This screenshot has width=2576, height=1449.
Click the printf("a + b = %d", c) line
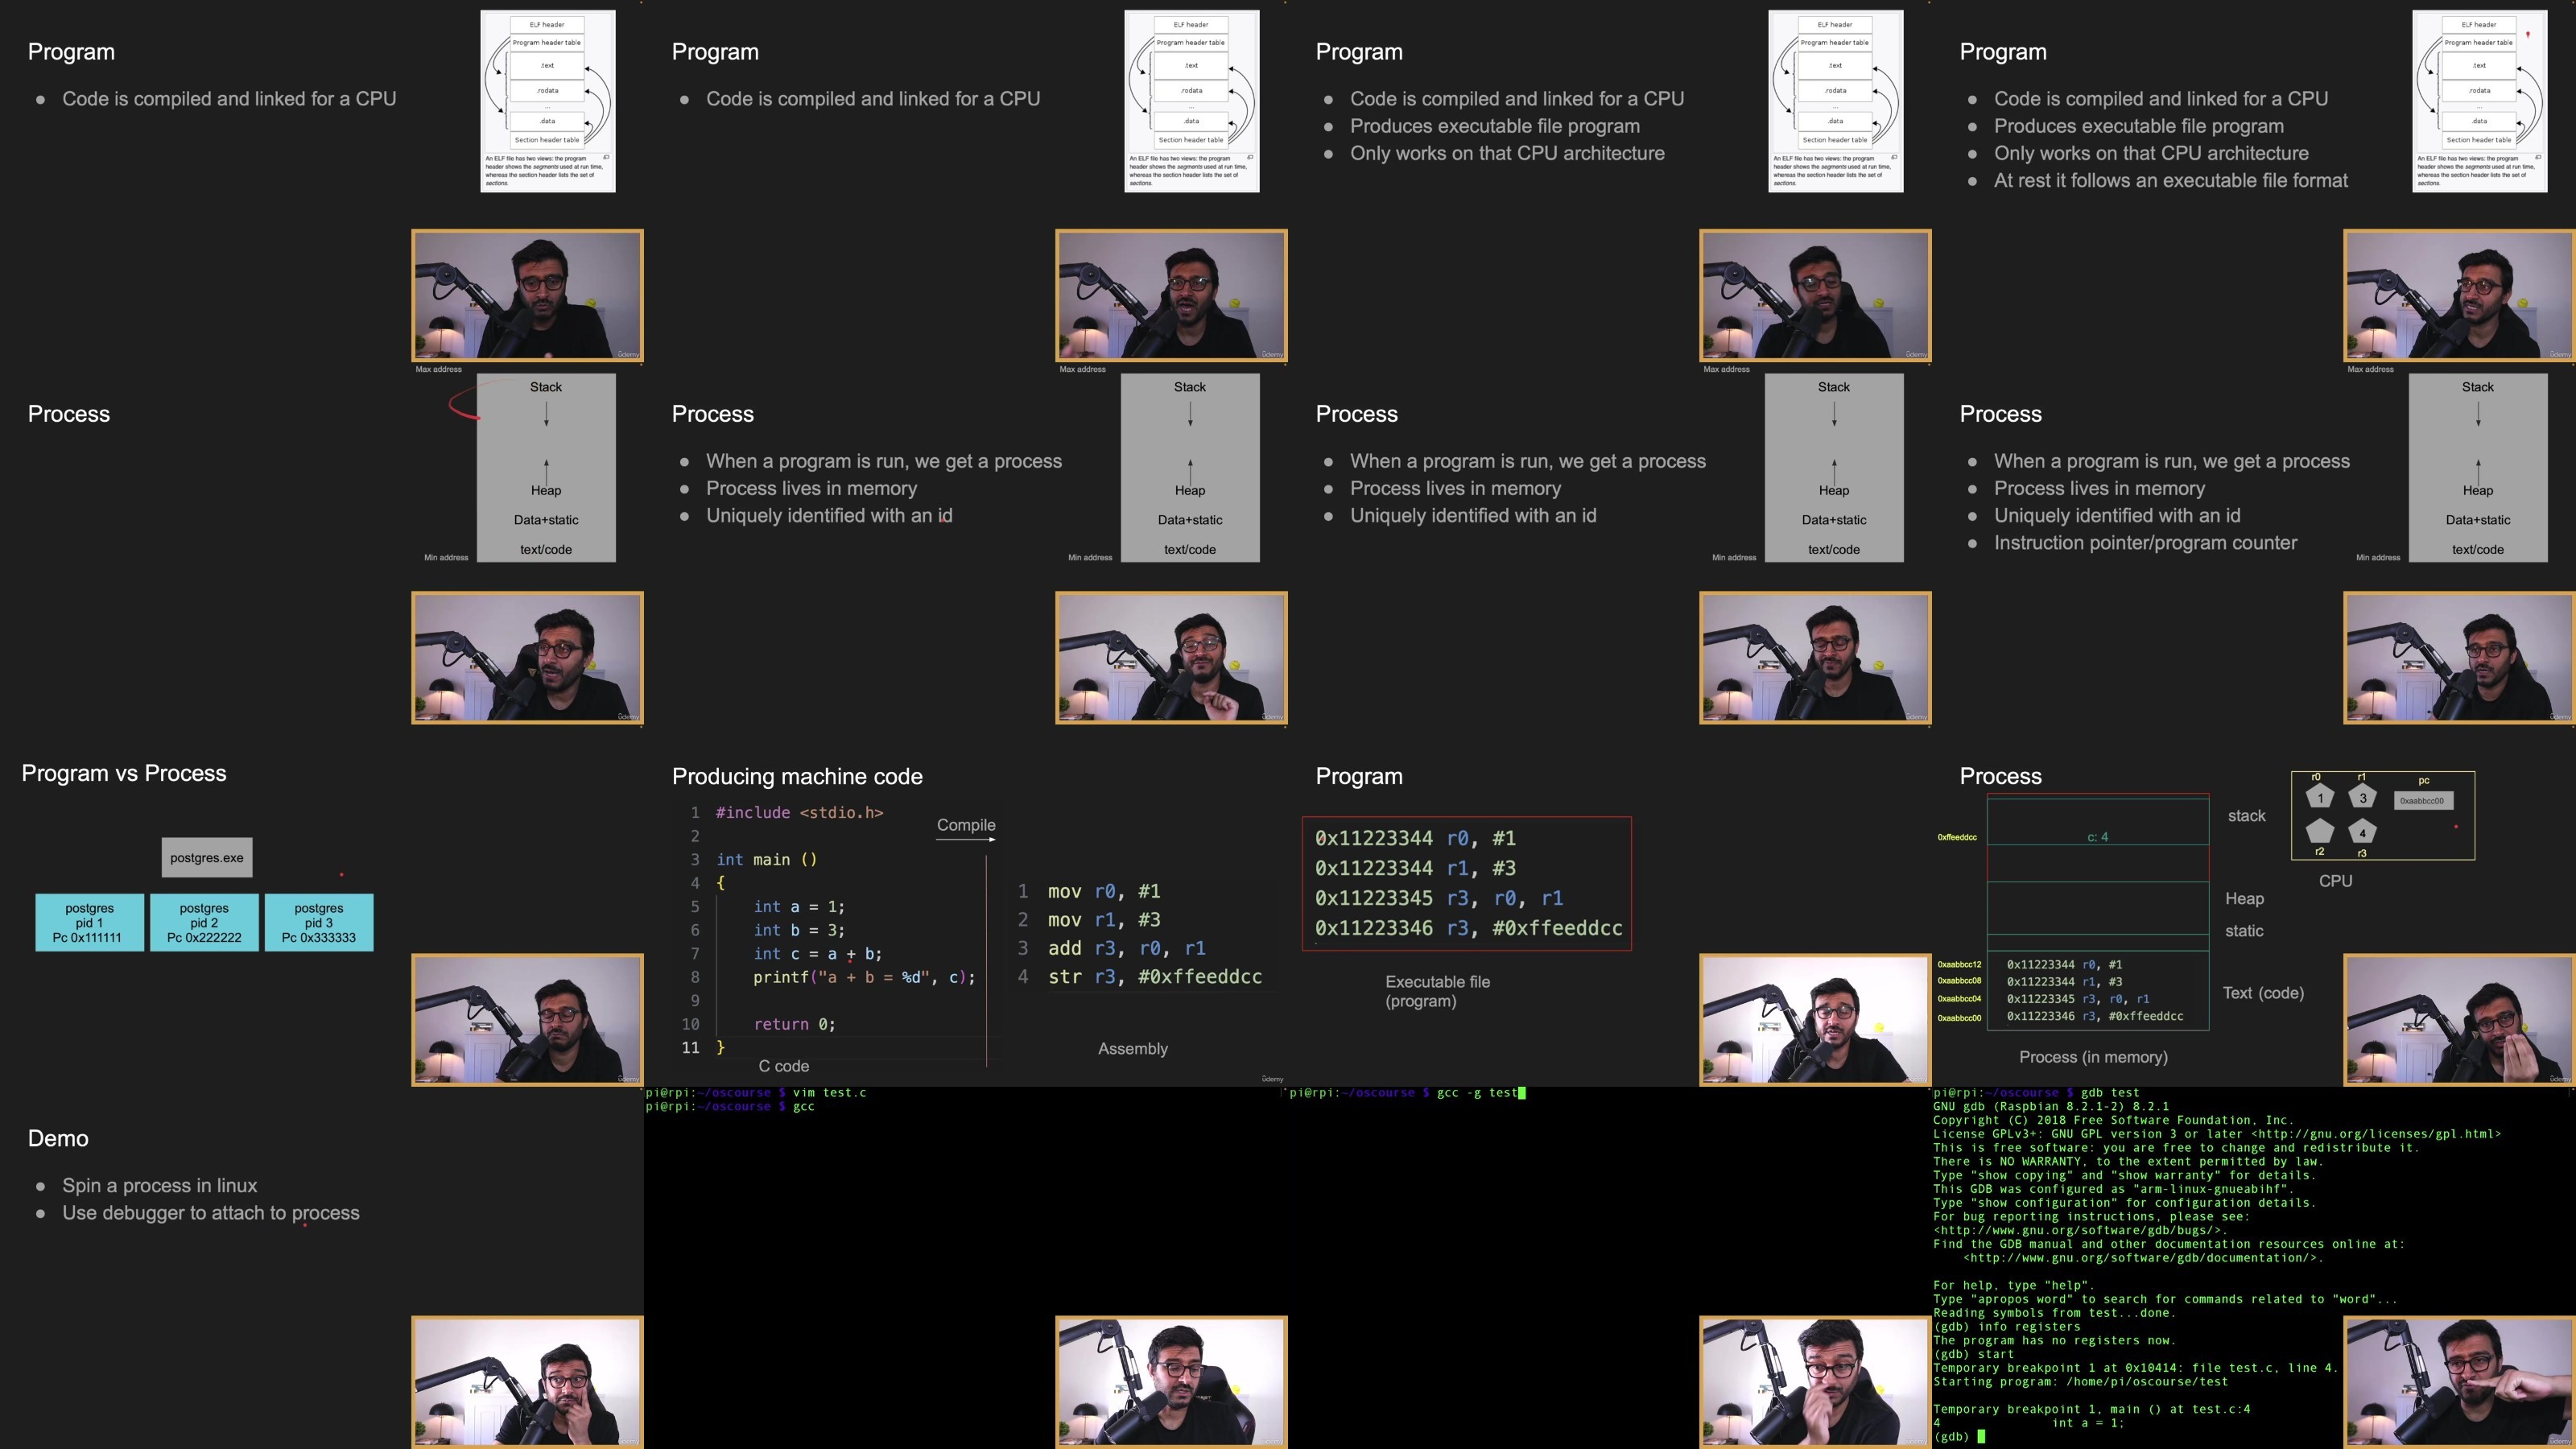[864, 977]
